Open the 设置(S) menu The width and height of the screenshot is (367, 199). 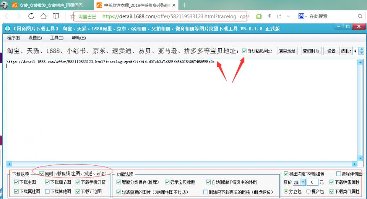coord(35,38)
